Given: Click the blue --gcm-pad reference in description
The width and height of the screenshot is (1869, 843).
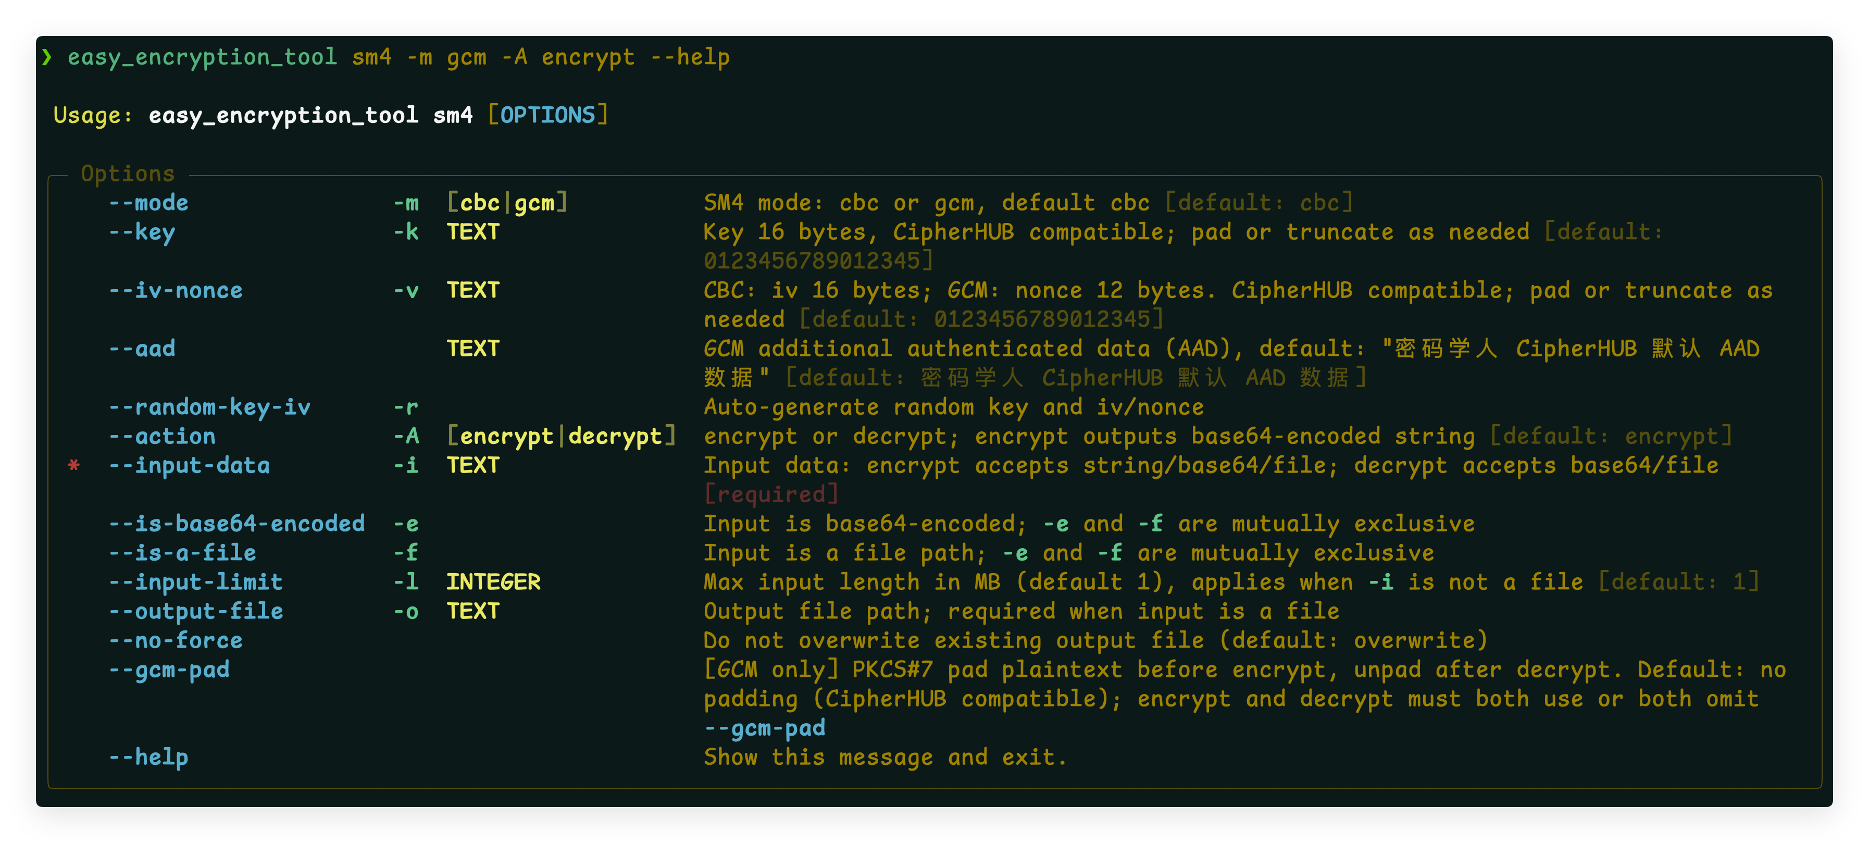Looking at the screenshot, I should tap(765, 728).
